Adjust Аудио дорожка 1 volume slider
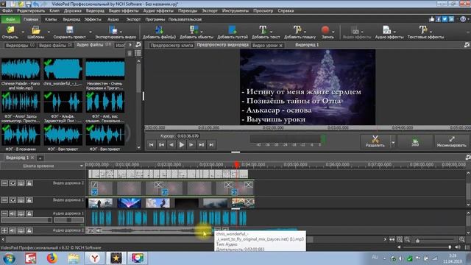 click(x=26, y=220)
